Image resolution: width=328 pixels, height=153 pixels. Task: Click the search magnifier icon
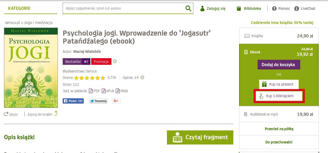(x=189, y=8)
